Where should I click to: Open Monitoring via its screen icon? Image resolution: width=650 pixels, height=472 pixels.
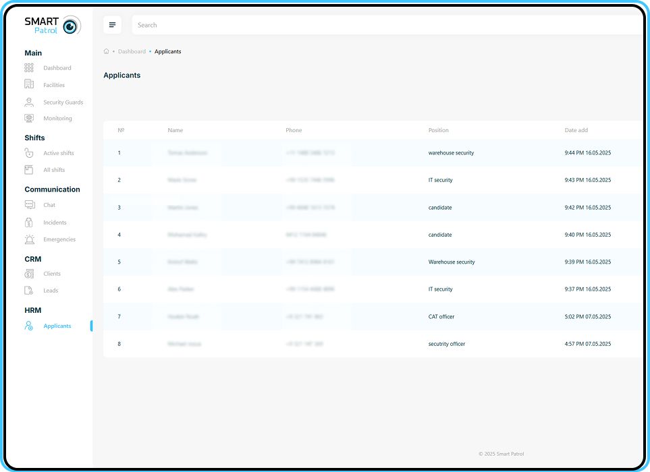point(29,119)
